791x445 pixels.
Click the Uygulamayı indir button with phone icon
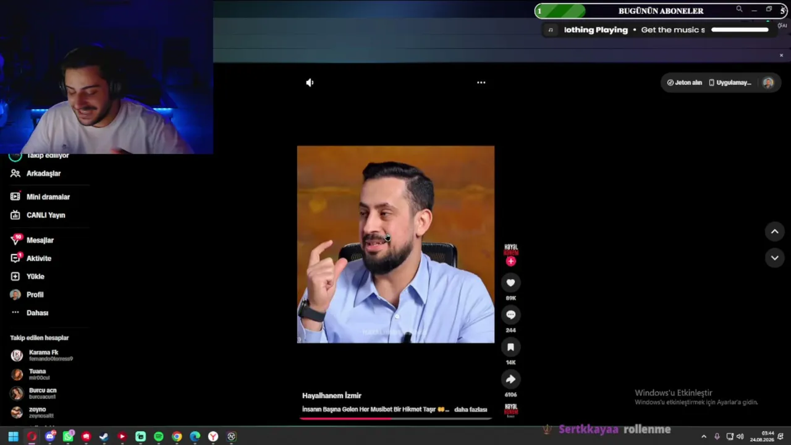(x=730, y=83)
